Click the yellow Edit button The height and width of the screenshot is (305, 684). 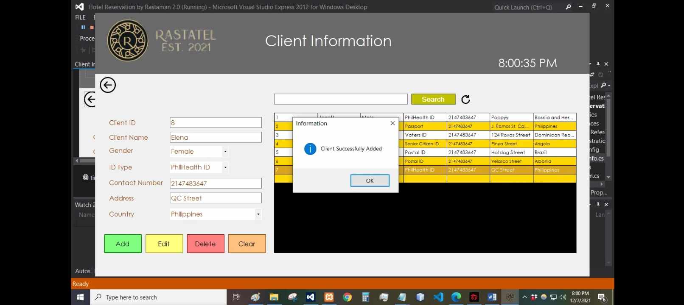pos(164,244)
